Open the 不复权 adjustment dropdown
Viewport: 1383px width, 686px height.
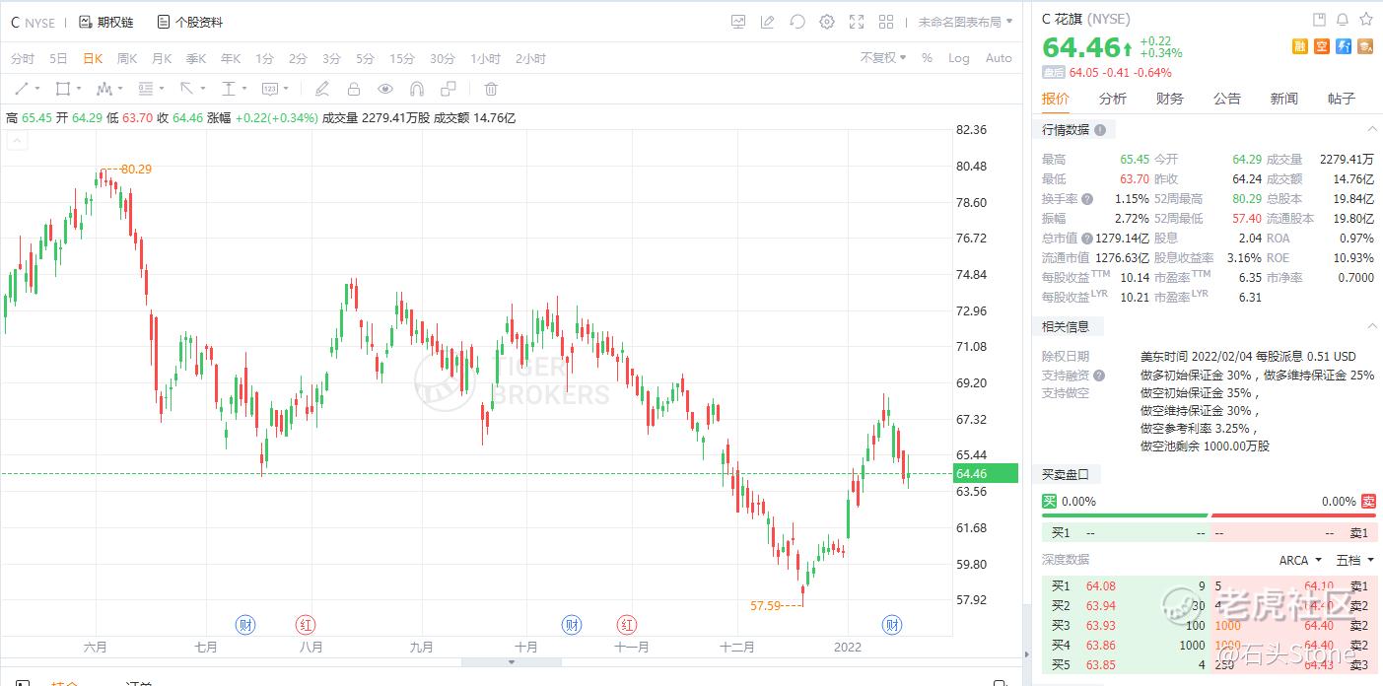coord(883,58)
